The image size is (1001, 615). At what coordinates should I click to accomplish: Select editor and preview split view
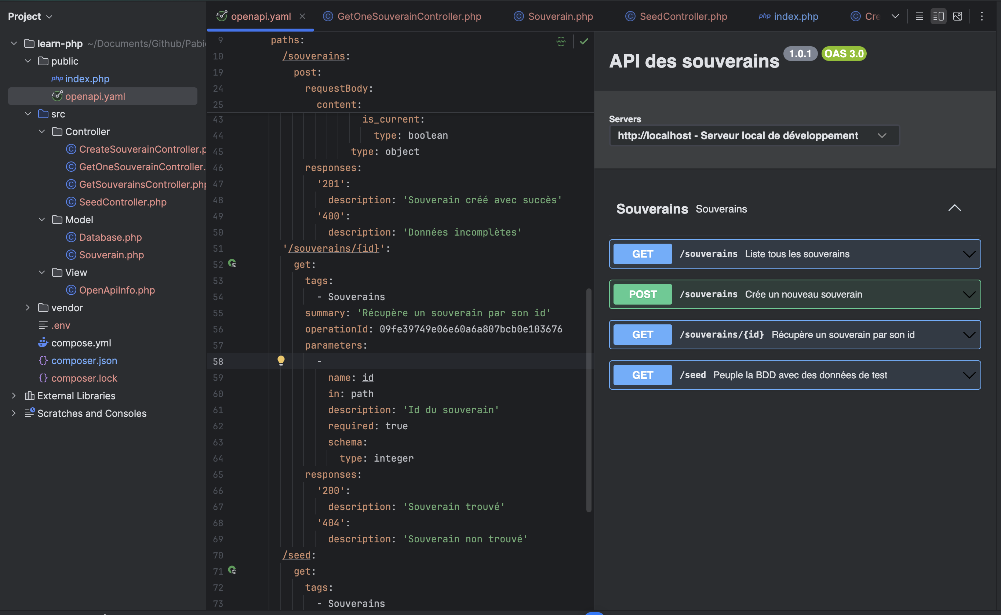tap(938, 16)
